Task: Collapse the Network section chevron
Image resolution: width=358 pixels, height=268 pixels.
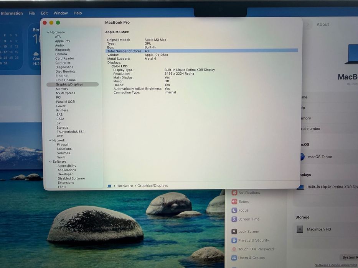Action: click(x=50, y=141)
